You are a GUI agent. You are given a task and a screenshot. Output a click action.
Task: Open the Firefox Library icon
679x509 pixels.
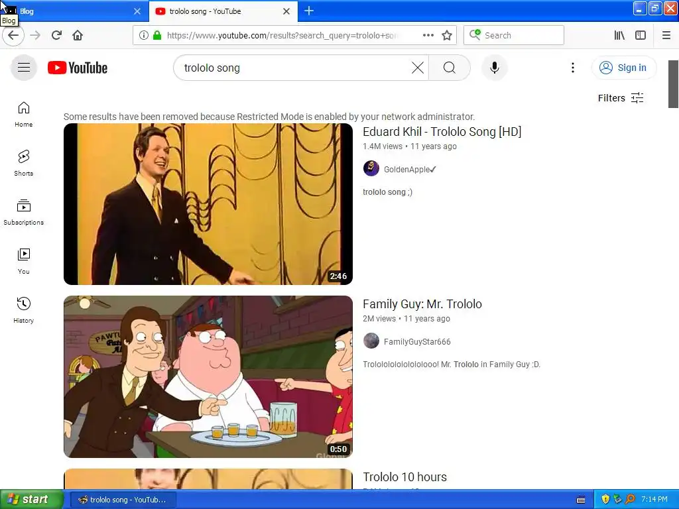tap(619, 35)
